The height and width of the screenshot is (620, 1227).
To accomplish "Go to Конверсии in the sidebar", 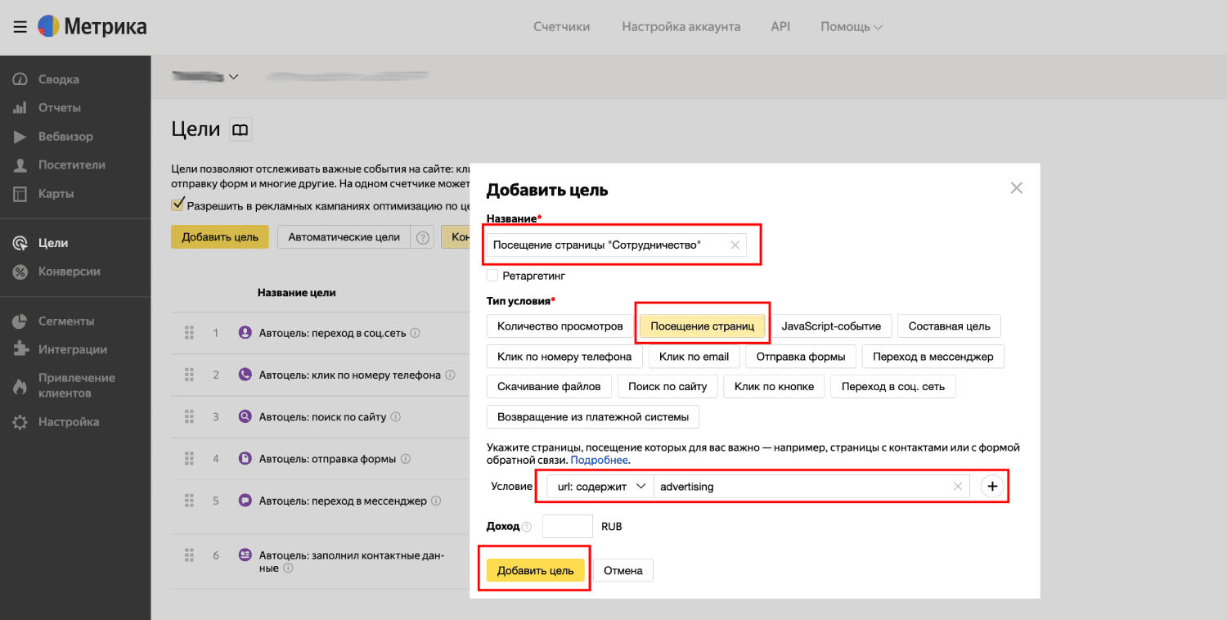I will 69,272.
